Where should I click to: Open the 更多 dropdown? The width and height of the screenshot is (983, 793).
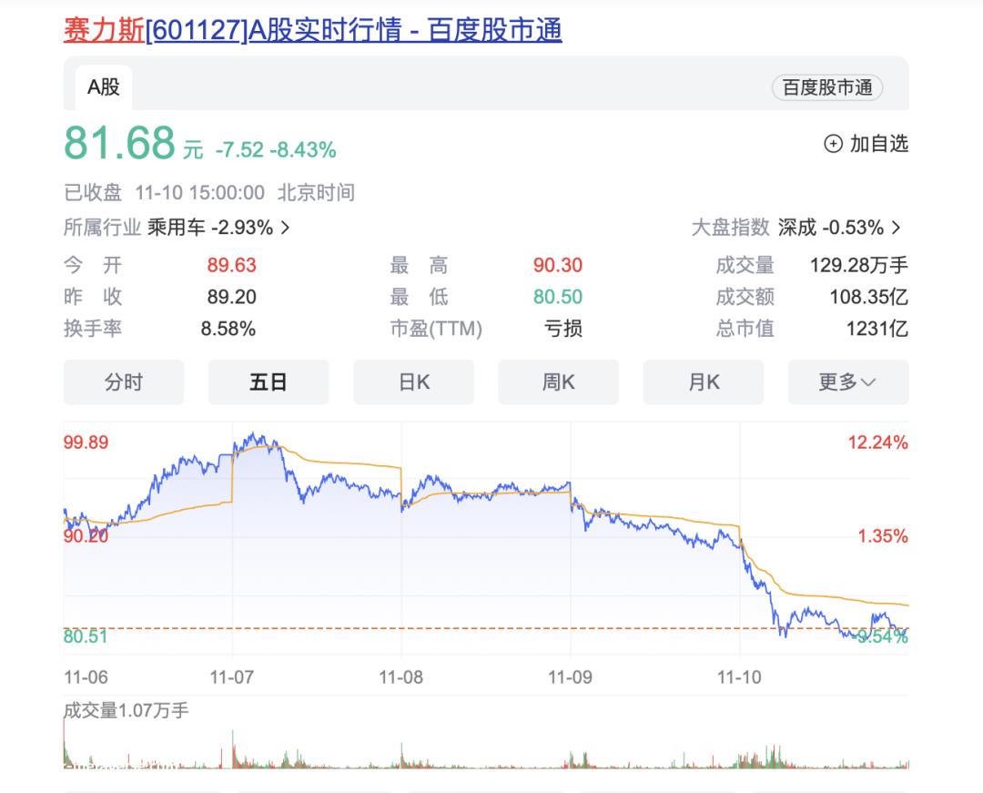point(848,381)
